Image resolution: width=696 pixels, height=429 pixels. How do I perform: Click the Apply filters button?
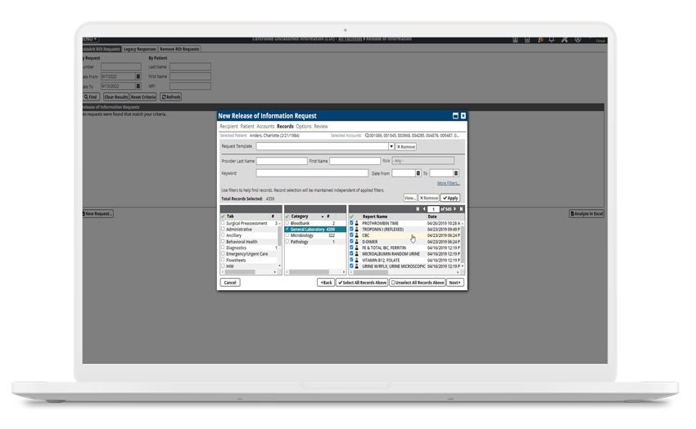[450, 198]
